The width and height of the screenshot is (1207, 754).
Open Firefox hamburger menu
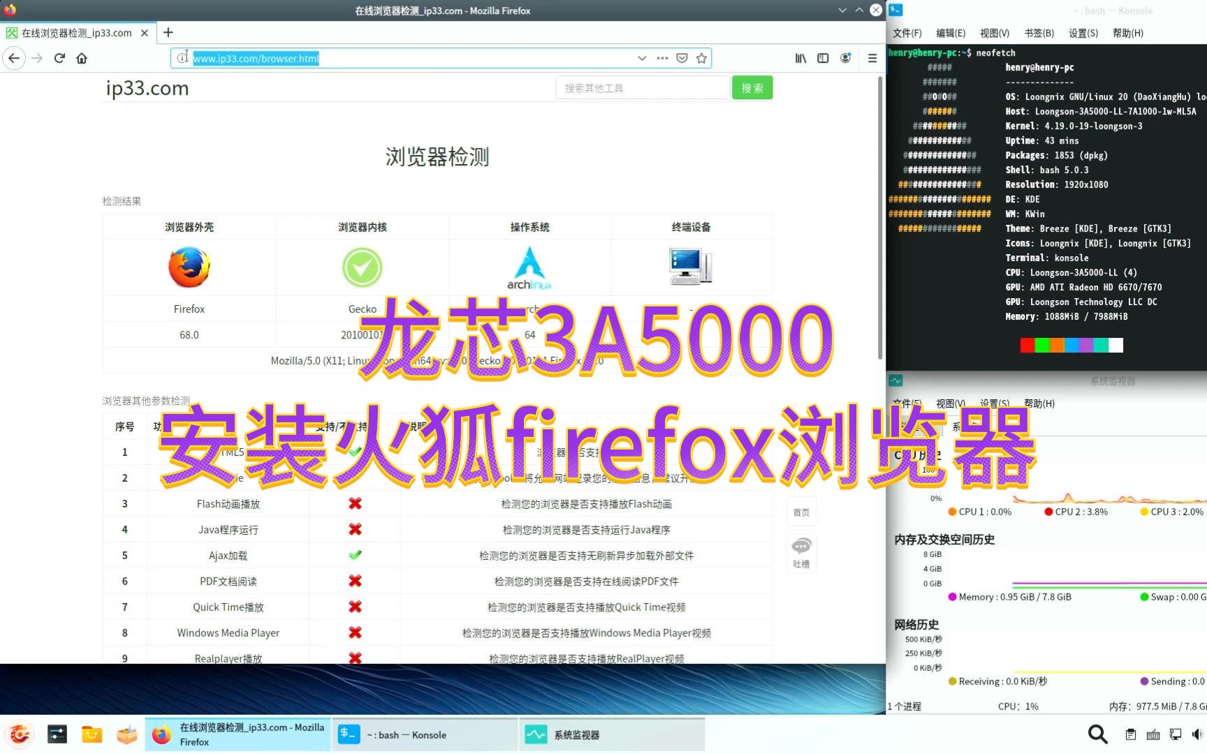coord(872,58)
